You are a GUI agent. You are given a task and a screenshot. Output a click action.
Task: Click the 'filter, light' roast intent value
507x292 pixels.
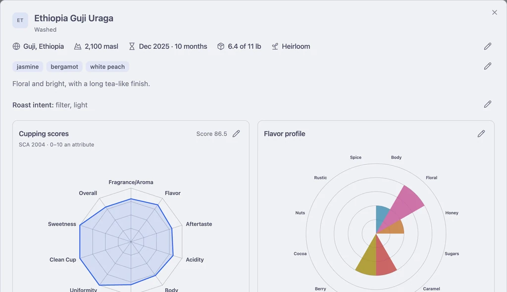[71, 105]
